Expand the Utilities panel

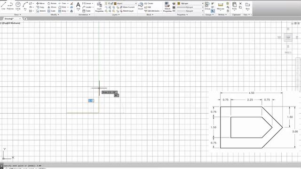coord(222,15)
